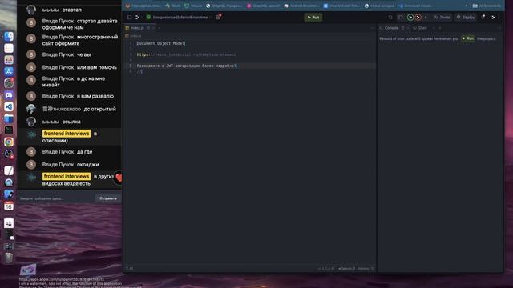Open Discord from the Dock
This screenshot has height=288, width=513.
[x=9, y=94]
